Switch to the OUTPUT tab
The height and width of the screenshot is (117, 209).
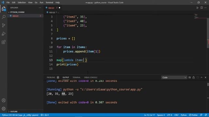coord(66,77)
